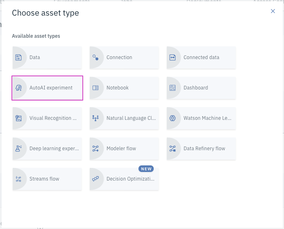Open the Streams flow asset type
Viewport: 284px width, 229px height.
point(47,179)
